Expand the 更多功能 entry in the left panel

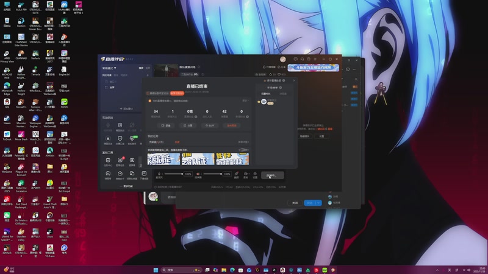(126, 186)
